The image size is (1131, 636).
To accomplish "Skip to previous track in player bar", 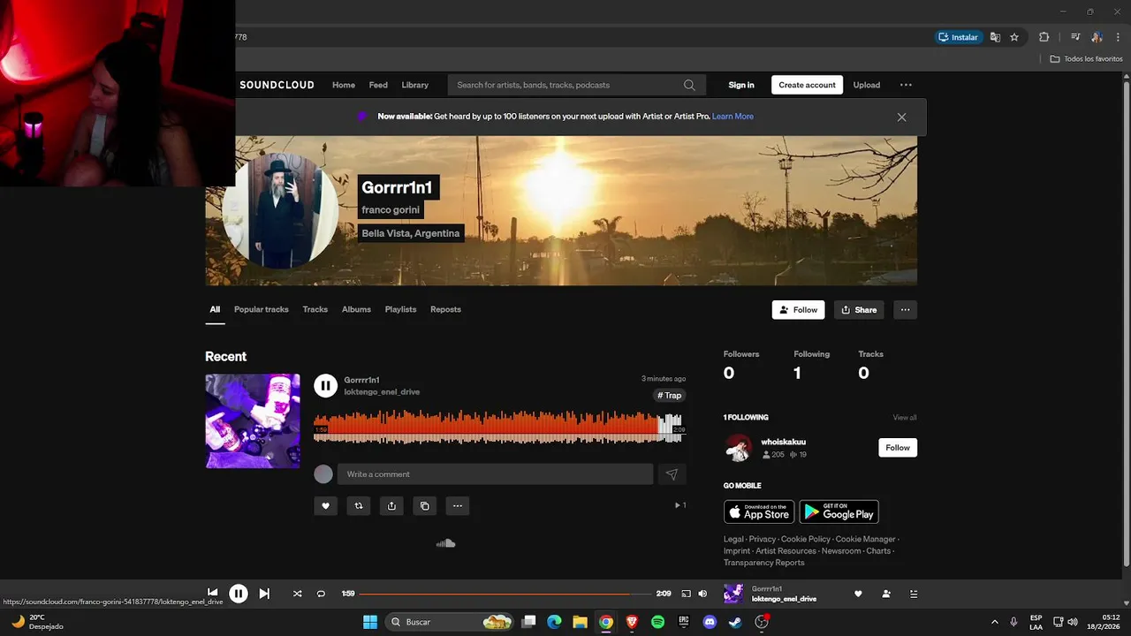I will [x=212, y=594].
